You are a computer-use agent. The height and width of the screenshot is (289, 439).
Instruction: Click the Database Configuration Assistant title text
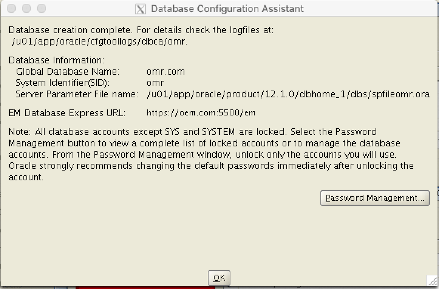[x=227, y=9]
